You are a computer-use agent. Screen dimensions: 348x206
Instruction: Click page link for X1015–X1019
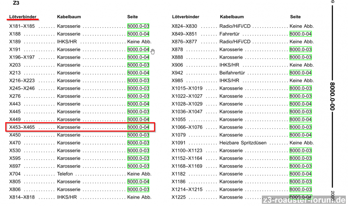tap(301, 89)
